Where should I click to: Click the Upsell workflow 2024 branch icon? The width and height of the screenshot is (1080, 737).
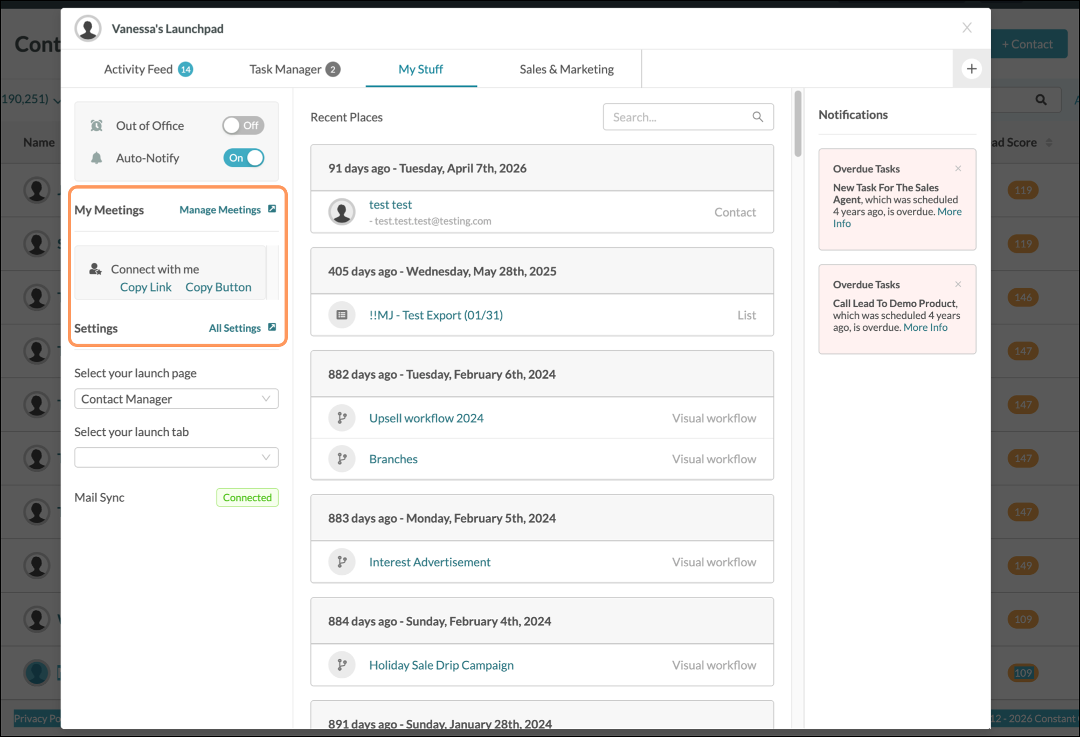(x=342, y=418)
